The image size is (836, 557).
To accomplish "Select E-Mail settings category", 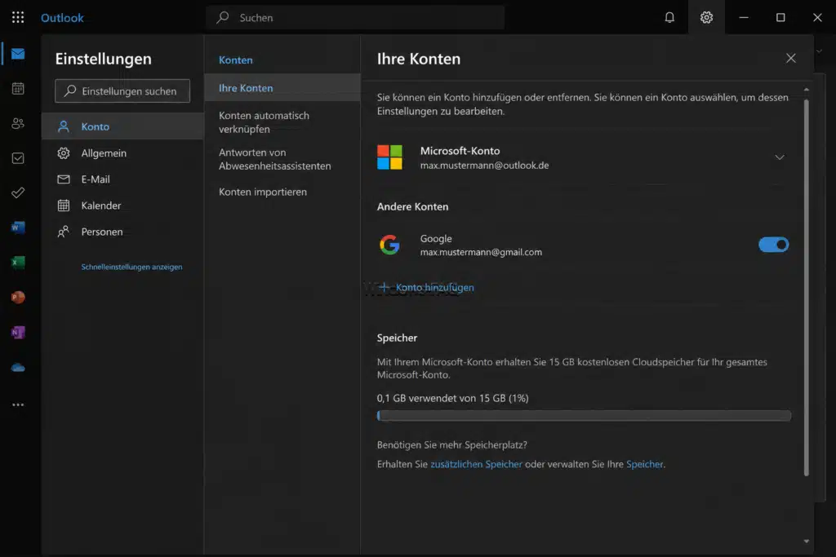I will [122, 179].
